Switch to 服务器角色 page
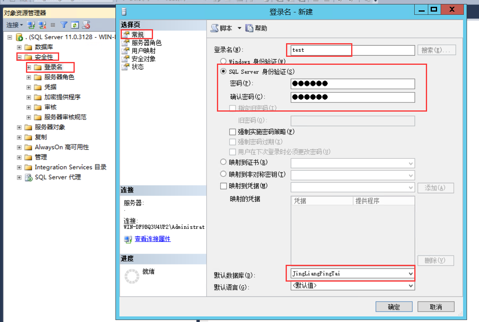Image resolution: width=479 pixels, height=322 pixels. (146, 43)
